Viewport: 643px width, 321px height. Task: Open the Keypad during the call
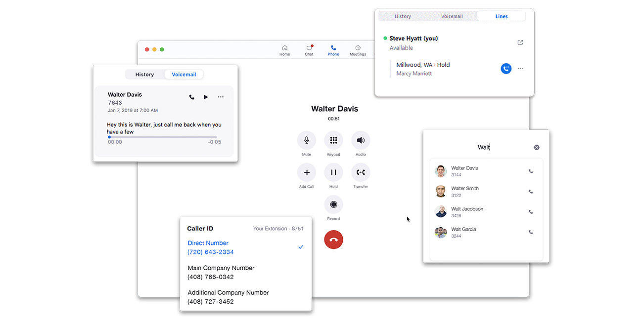point(333,140)
